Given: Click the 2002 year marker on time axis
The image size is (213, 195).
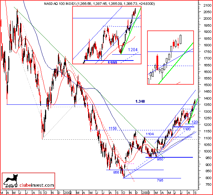Looking at the screenshot, I should [x=68, y=193].
